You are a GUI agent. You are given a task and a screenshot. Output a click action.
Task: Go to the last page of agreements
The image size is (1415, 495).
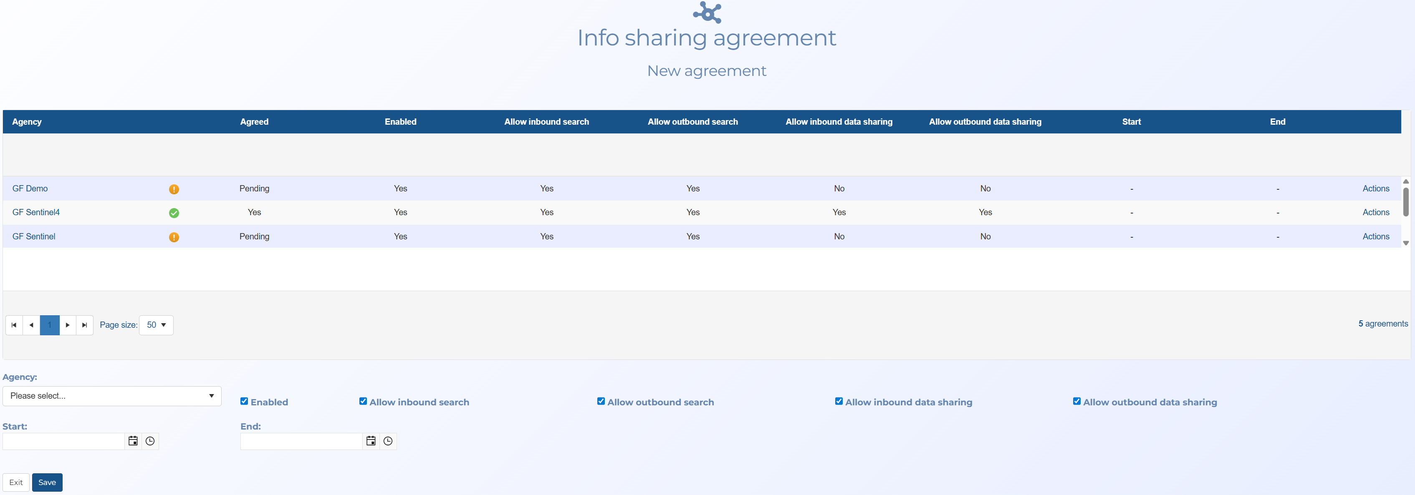[x=85, y=325]
